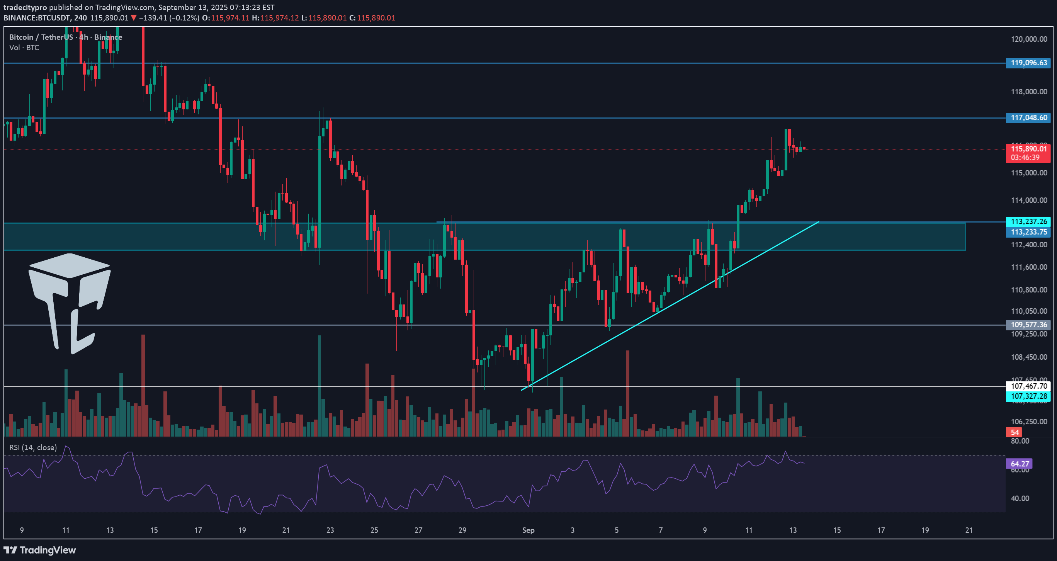This screenshot has width=1057, height=561.
Task: Open the 'RSI (14, close)' indicator label
Action: (33, 447)
